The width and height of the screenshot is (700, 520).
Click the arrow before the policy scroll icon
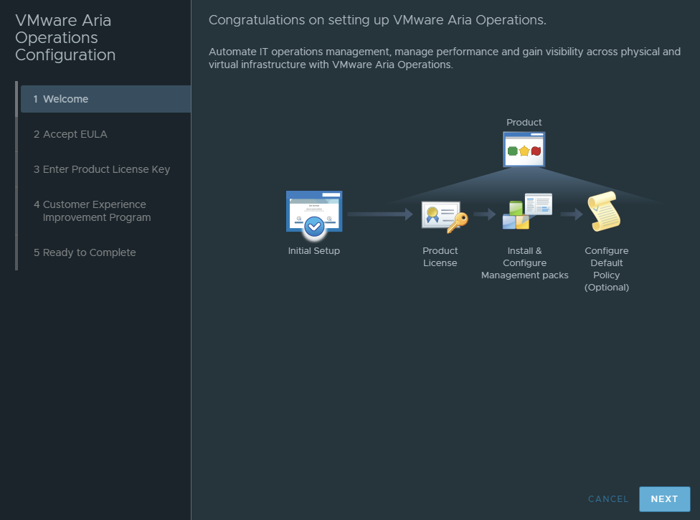[x=572, y=214]
